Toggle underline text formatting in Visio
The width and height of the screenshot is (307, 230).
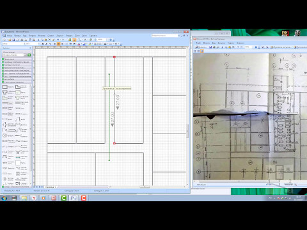[50, 43]
